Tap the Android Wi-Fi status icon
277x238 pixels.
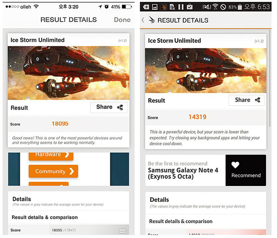pos(215,7)
